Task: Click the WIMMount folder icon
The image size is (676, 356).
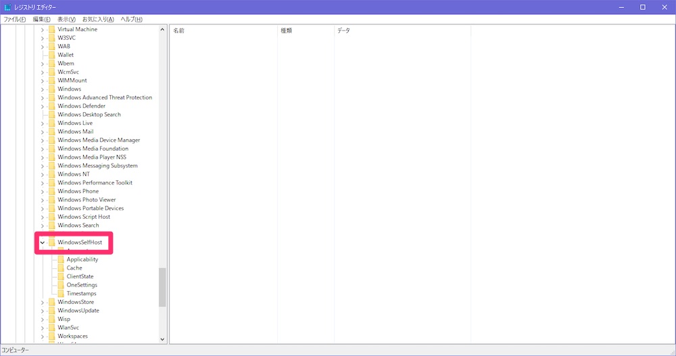Action: [52, 80]
